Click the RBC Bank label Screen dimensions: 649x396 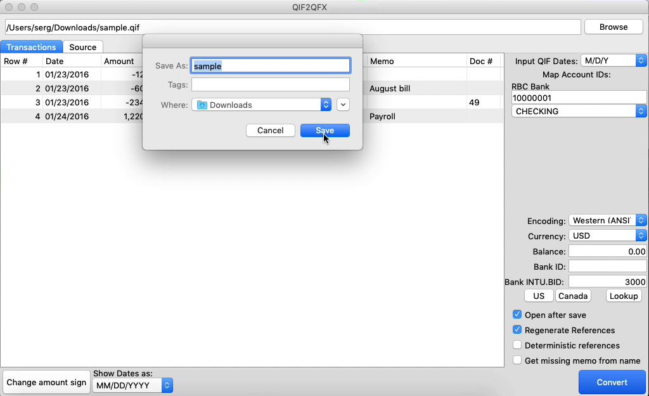(x=530, y=86)
